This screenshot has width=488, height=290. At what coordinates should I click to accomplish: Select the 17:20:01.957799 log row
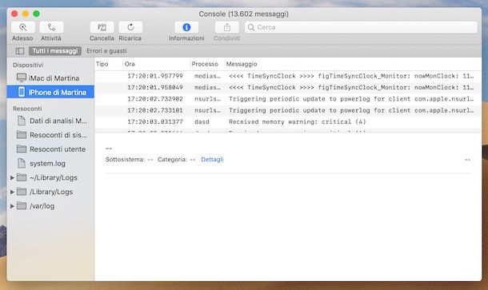(288, 76)
